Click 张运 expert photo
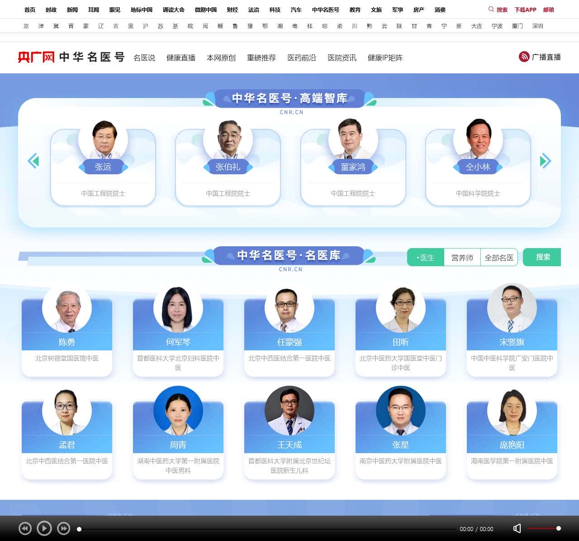 tap(103, 139)
